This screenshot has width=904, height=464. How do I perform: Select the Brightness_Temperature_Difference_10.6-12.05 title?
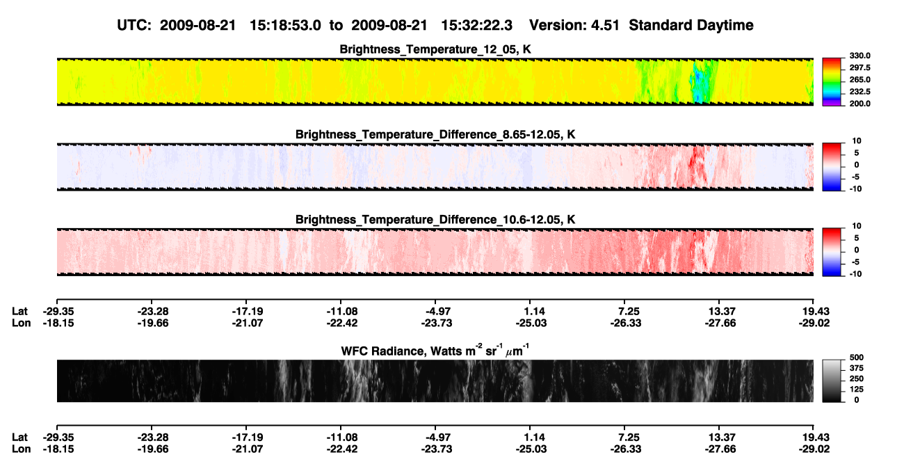435,220
